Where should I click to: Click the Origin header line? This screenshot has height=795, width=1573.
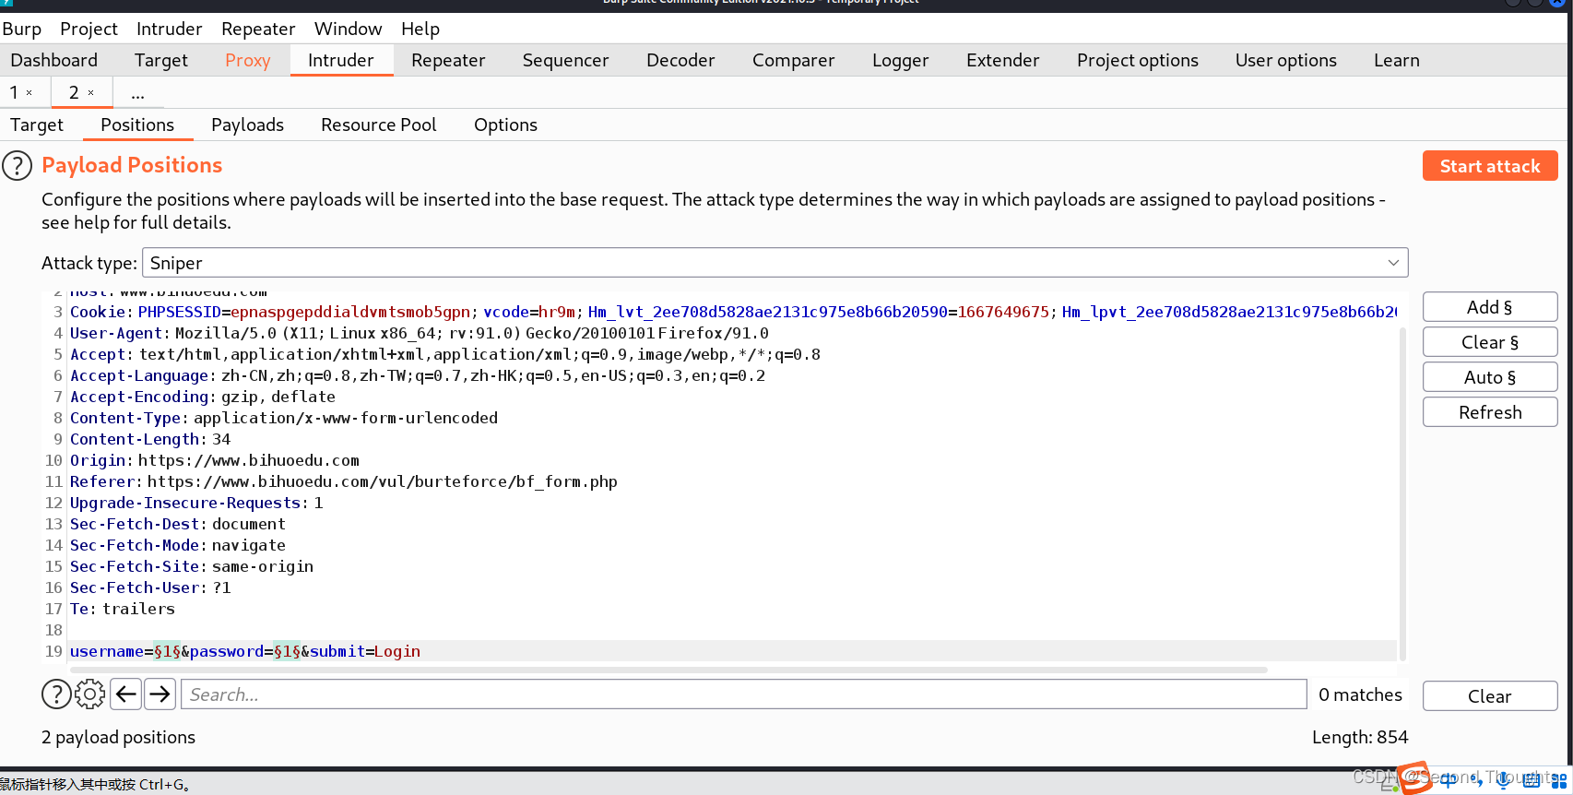(215, 460)
